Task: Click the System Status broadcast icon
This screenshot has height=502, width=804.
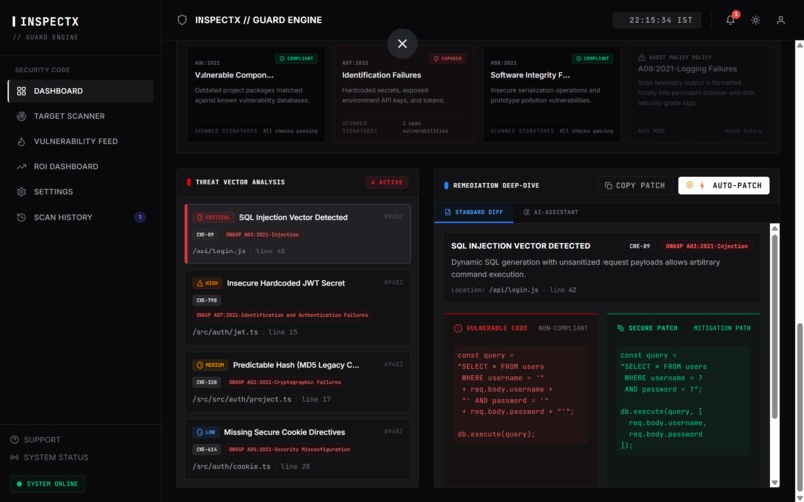Action: 14,457
